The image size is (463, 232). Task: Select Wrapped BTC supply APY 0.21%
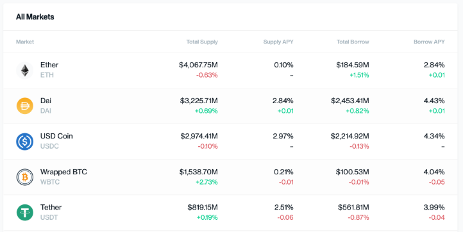click(x=283, y=172)
